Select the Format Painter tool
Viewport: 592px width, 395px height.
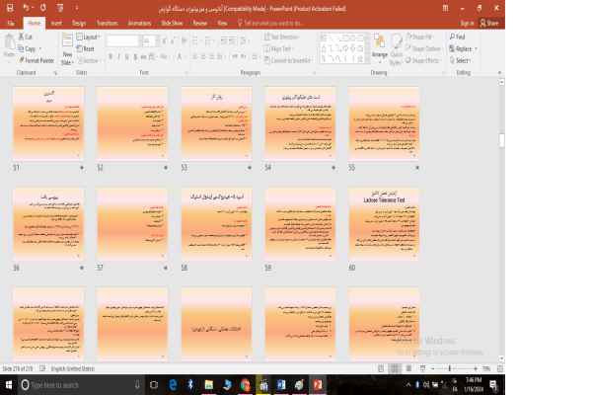click(36, 60)
